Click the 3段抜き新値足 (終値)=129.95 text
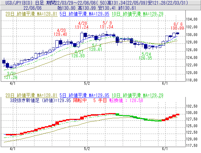Image resolution: width=201 pixels, height=153 pixels. 40,100
